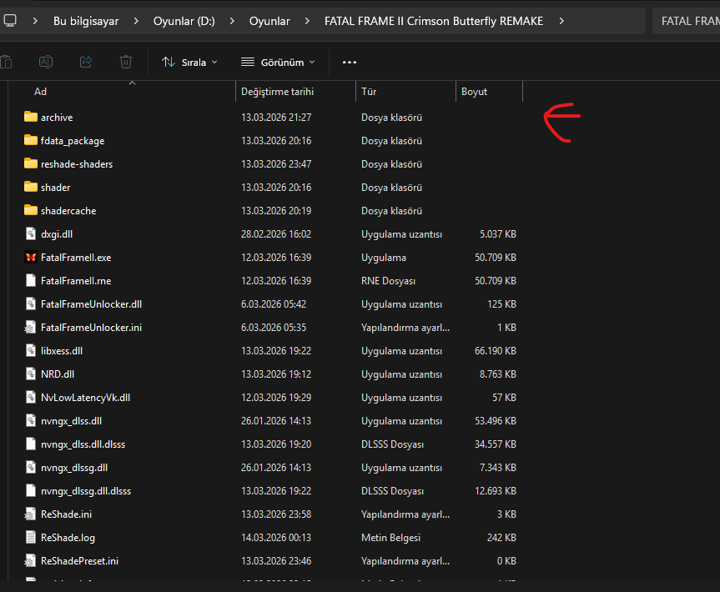Viewport: 720px width, 592px height.
Task: Click the NvLowLatencyVk.dll file icon
Action: (31, 398)
